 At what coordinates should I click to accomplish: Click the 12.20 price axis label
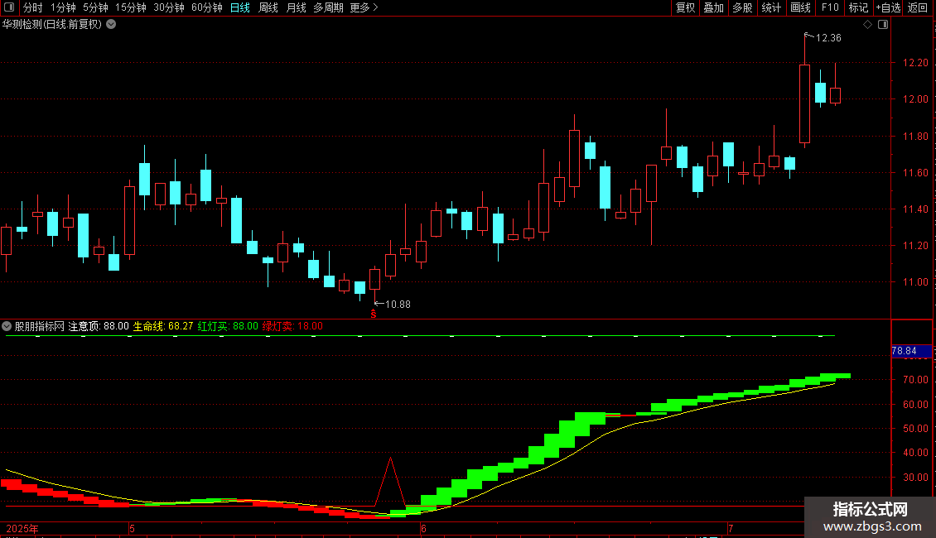[x=915, y=63]
